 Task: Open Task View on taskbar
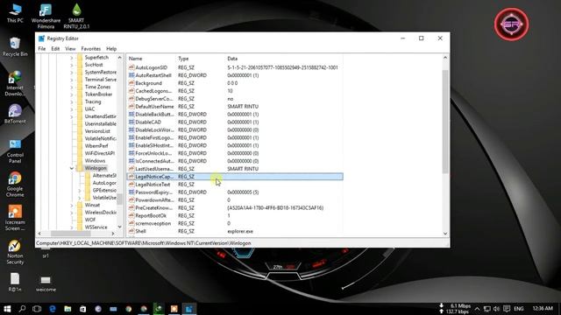coord(37,309)
